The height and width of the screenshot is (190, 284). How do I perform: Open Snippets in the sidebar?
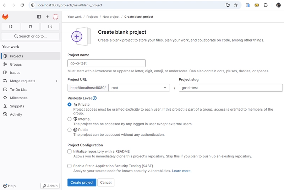pyautogui.click(x=17, y=106)
